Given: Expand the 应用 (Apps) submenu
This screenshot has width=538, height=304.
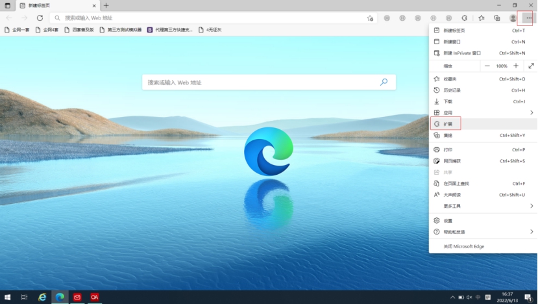Looking at the screenshot, I should pos(483,112).
